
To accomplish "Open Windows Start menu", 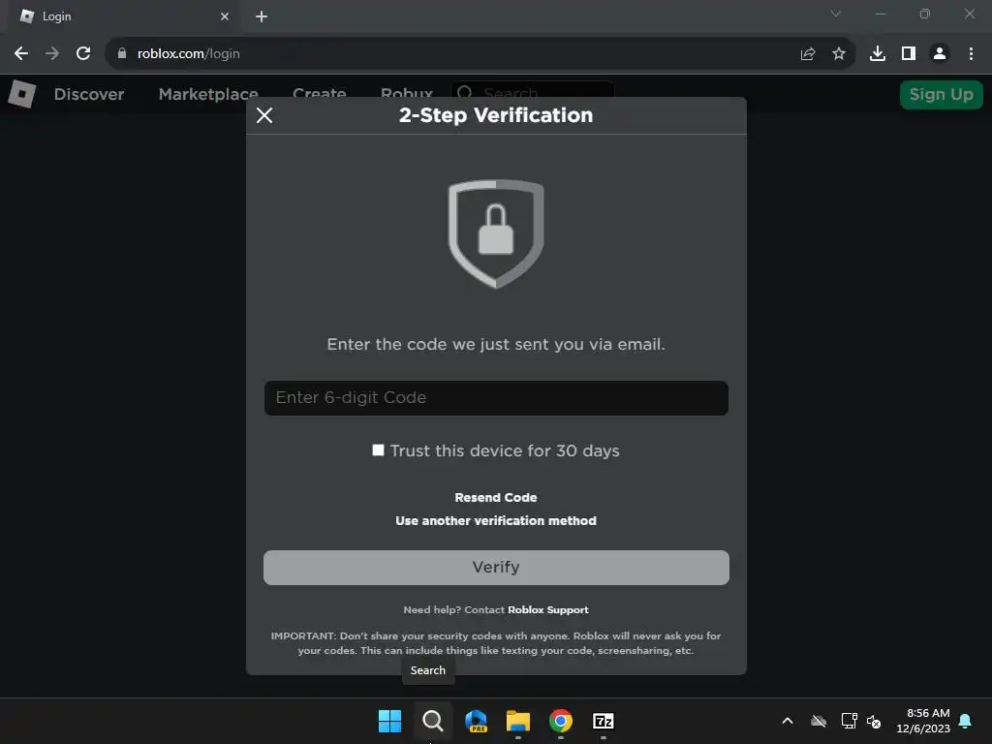I will click(389, 721).
